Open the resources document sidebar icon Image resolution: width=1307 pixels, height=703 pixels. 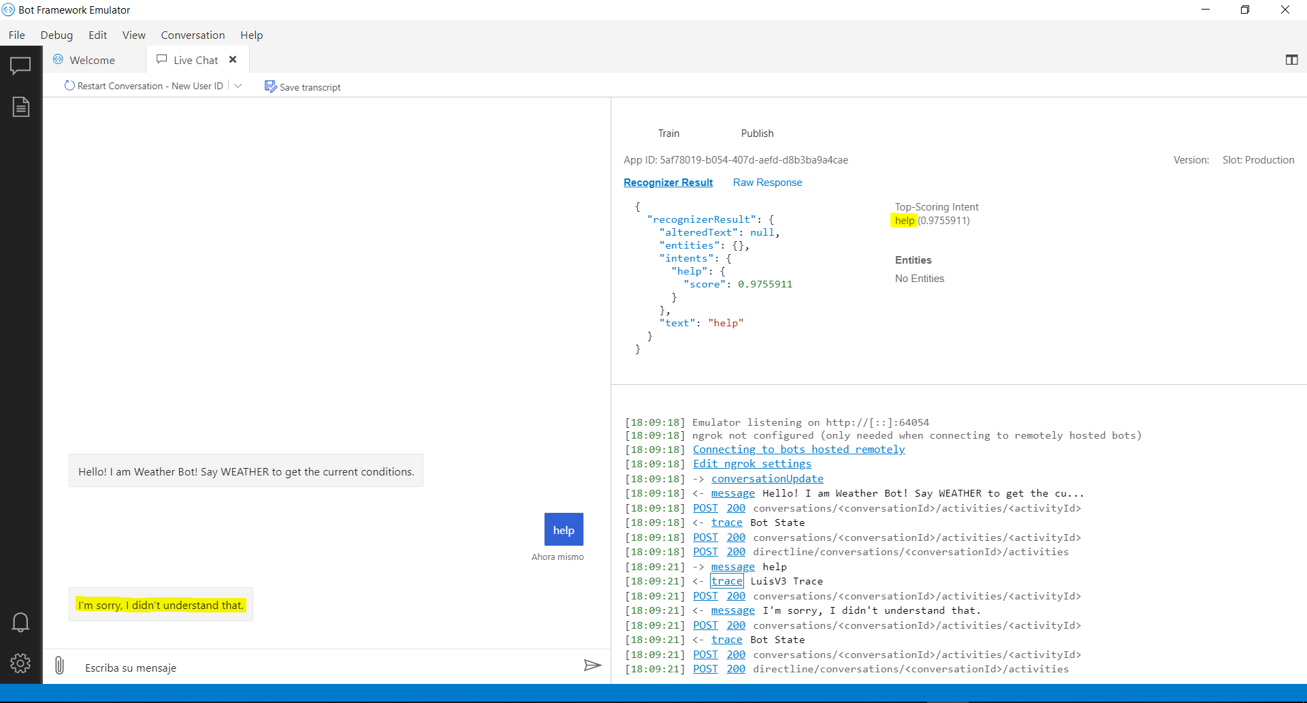pos(20,106)
